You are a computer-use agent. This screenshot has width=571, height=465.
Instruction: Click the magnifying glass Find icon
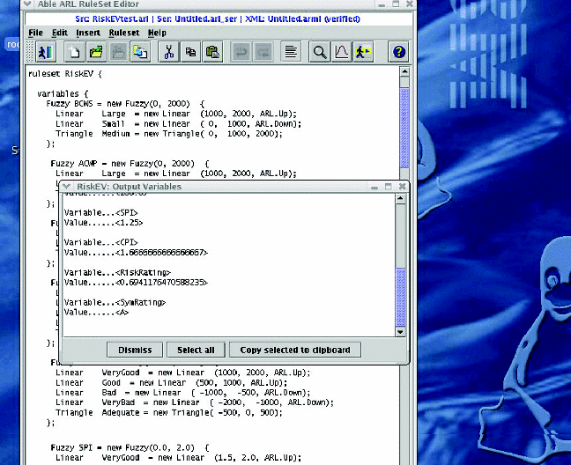click(320, 53)
